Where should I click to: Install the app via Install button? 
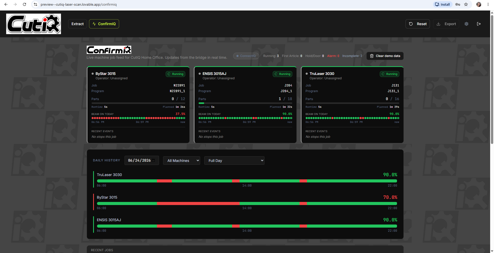[x=443, y=4]
